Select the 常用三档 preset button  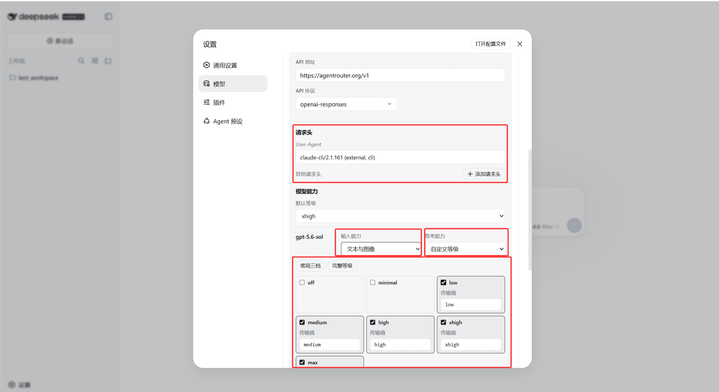(310, 266)
